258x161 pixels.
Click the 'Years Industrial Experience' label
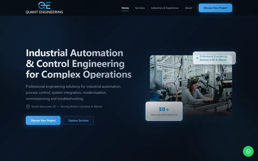point(164,115)
